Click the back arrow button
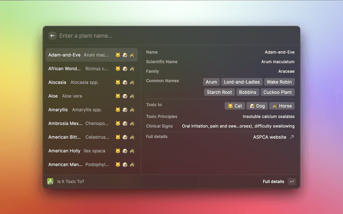Screen dimensions: 343x214 click(x=53, y=36)
